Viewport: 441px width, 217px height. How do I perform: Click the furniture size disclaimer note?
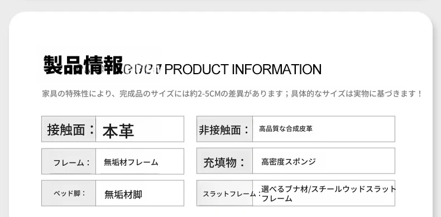pos(232,94)
